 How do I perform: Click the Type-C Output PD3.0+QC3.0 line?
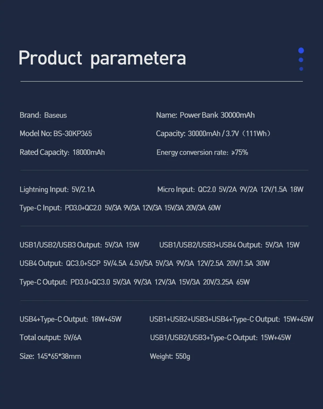(134, 282)
